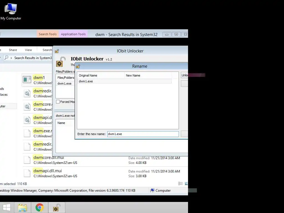Expand the address bar path arrow
Screen dimensions: 284x213
11,58
